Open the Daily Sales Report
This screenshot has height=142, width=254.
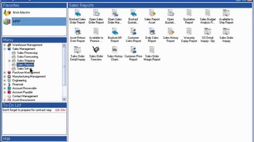tap(152, 35)
